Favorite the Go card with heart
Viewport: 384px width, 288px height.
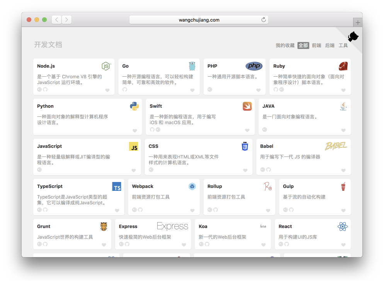192,90
